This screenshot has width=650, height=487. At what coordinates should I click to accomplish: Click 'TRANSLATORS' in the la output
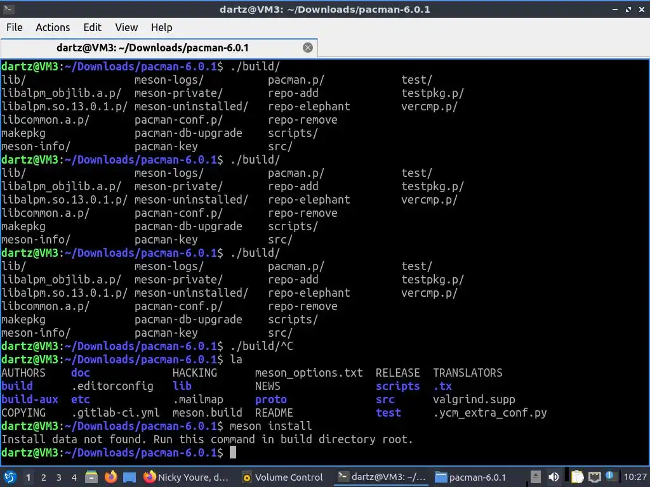click(x=468, y=373)
